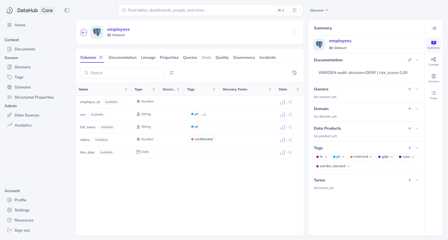The width and height of the screenshot is (448, 240).
Task: Click the back arrow beside employees
Action: (x=83, y=33)
